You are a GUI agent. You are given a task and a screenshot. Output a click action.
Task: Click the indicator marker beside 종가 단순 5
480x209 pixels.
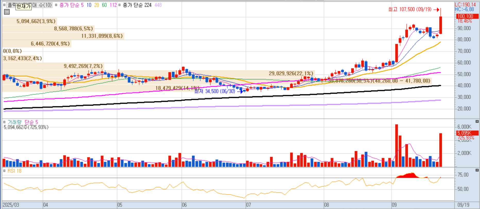[x=56, y=5]
